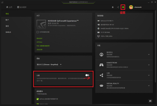Screen dimensions: 157x106
Task: Click the vertical scrollbar on the right
Action: point(155,46)
